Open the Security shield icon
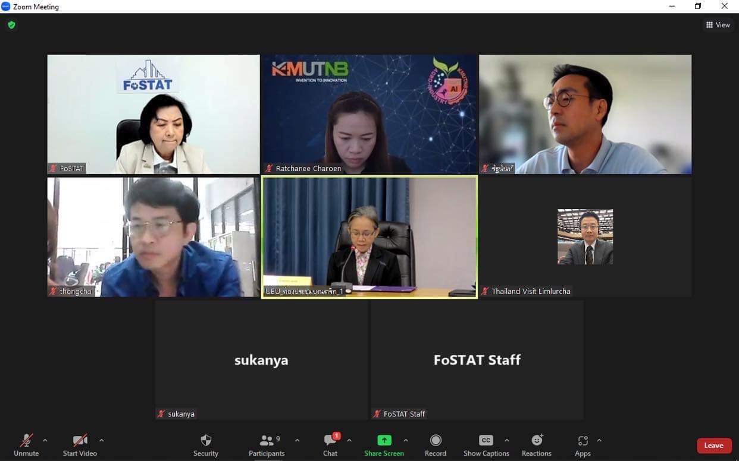739x461 pixels. [x=206, y=440]
